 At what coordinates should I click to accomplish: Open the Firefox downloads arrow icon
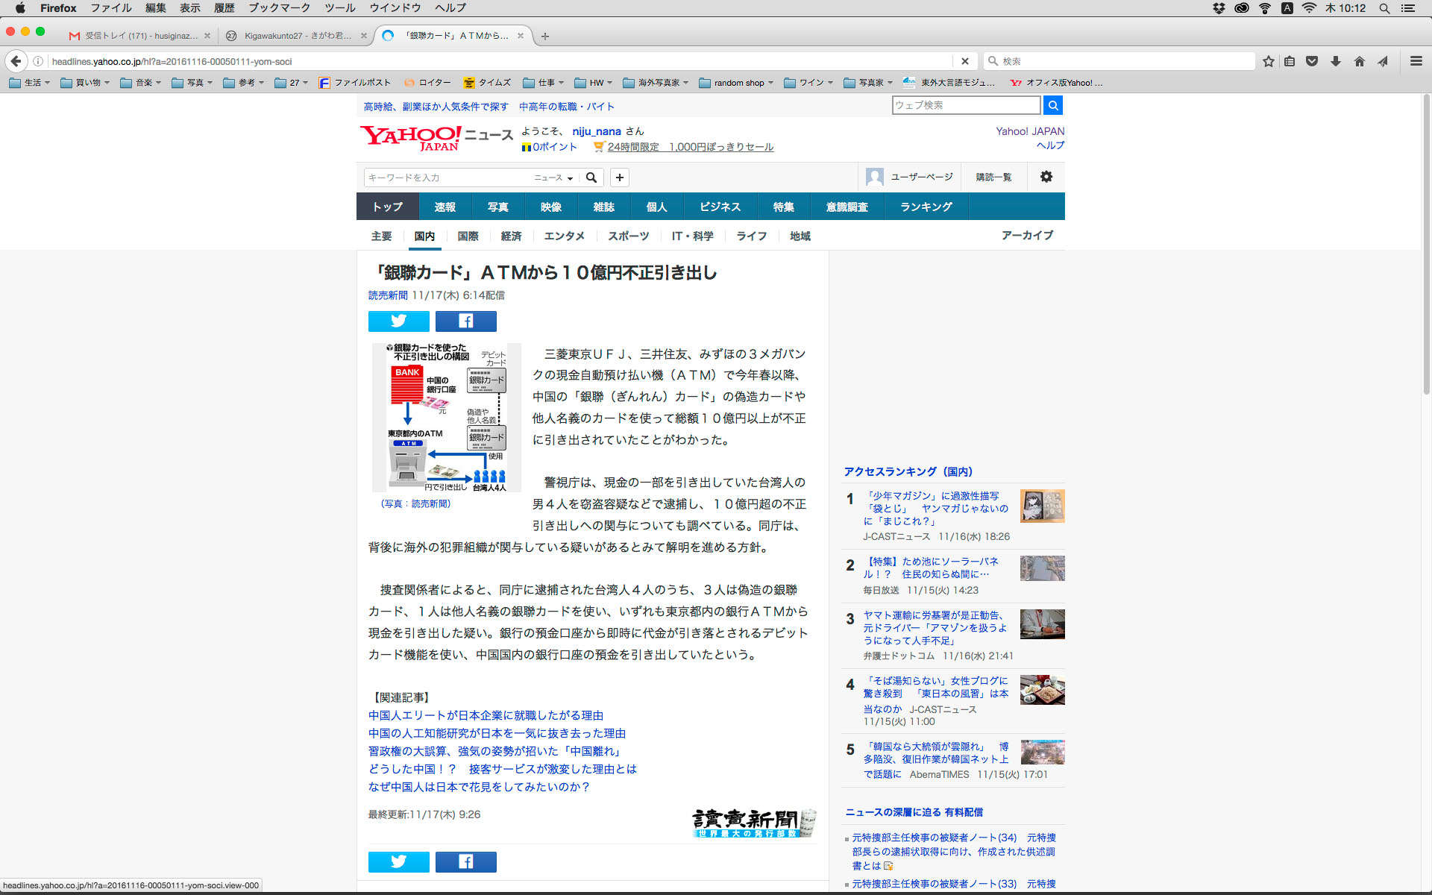pyautogui.click(x=1335, y=61)
